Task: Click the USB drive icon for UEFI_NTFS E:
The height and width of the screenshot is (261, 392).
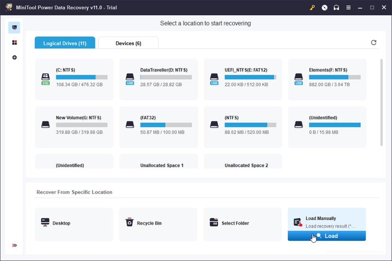Action: [214, 79]
